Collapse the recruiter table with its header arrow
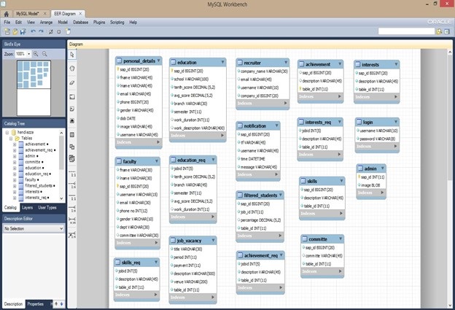This screenshot has height=310, width=455. click(x=286, y=63)
